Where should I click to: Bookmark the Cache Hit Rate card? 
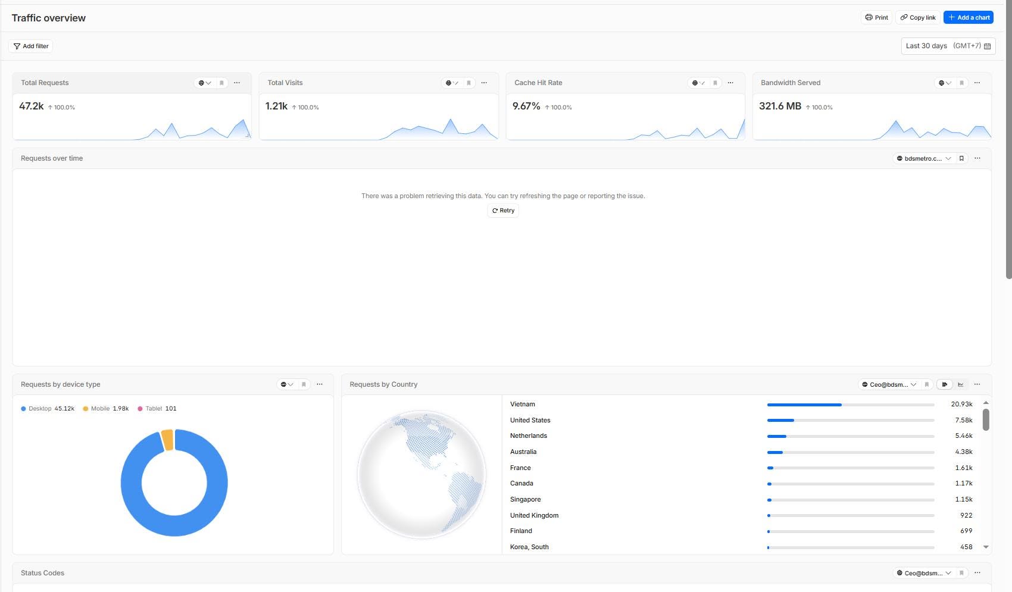[715, 83]
